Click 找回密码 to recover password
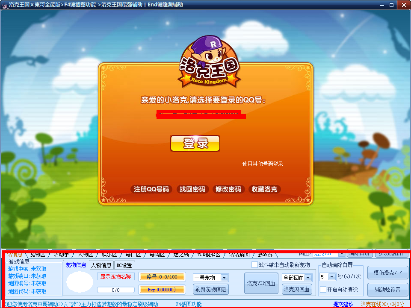The height and width of the screenshot is (308, 411). pyautogui.click(x=192, y=189)
